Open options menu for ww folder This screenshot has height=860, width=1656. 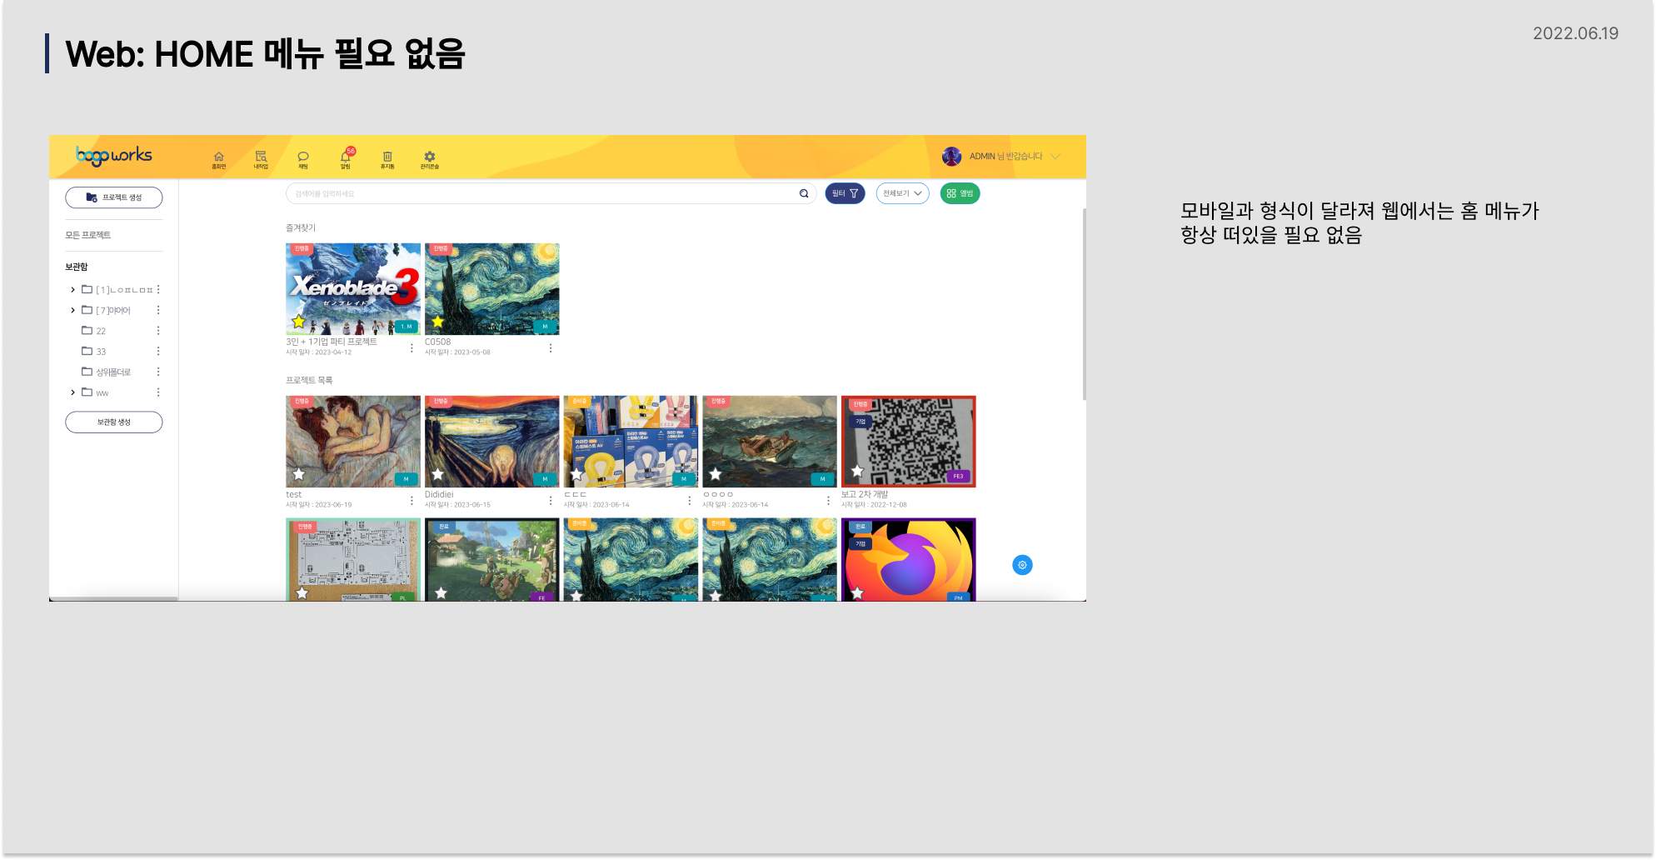point(158,392)
